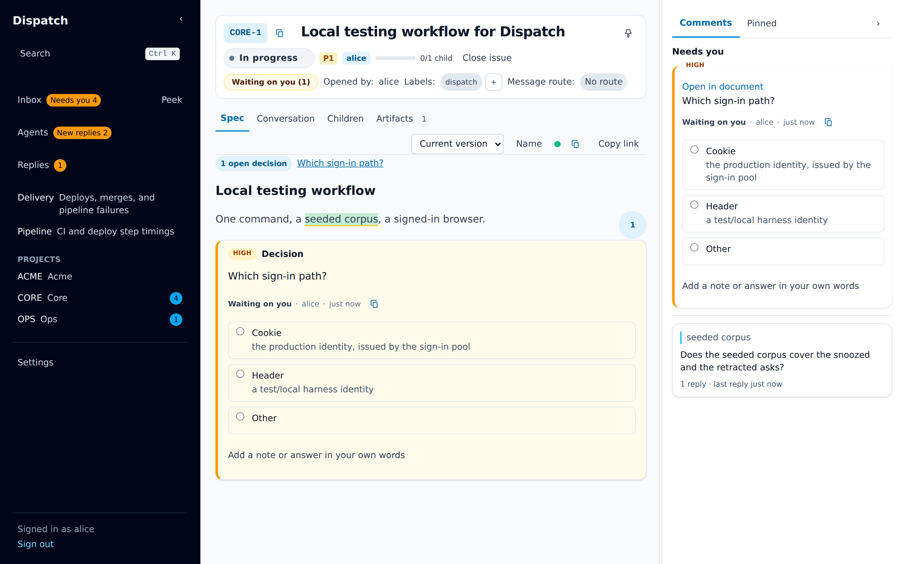Click Open in document link
The height and width of the screenshot is (564, 902).
tap(722, 86)
